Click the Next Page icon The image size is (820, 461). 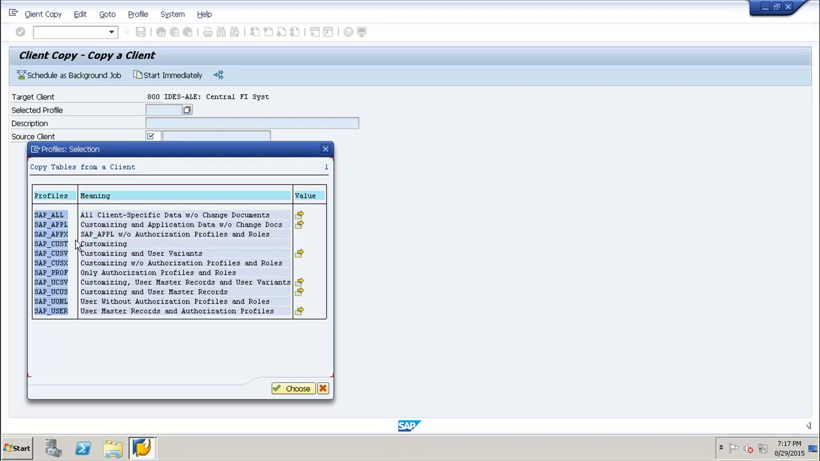coord(281,32)
